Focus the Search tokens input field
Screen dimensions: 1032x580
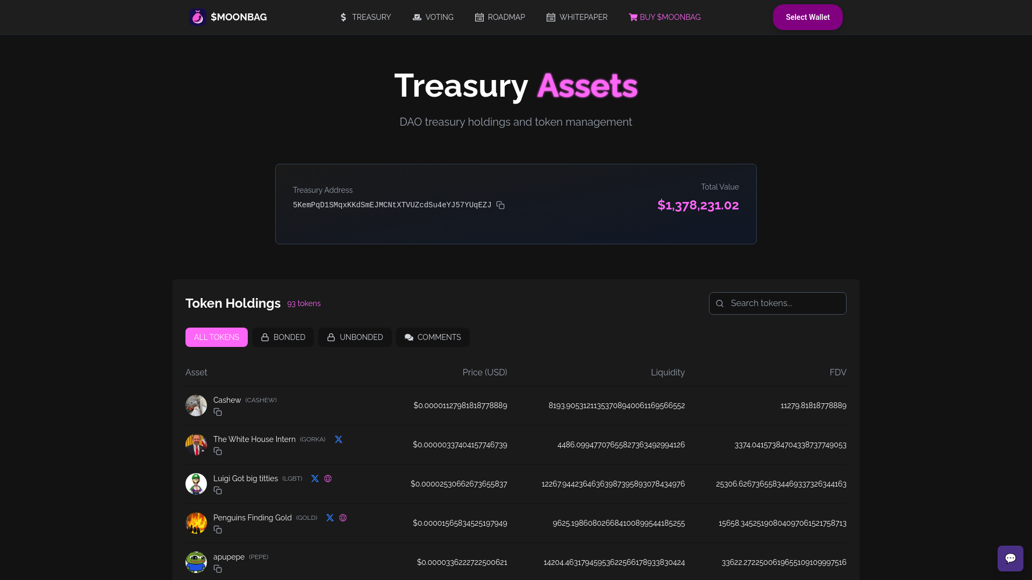click(x=777, y=303)
